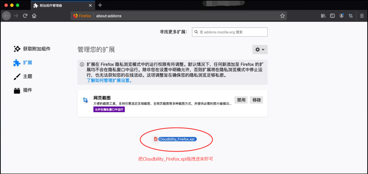Open a new tab with plus button

(x=100, y=5)
